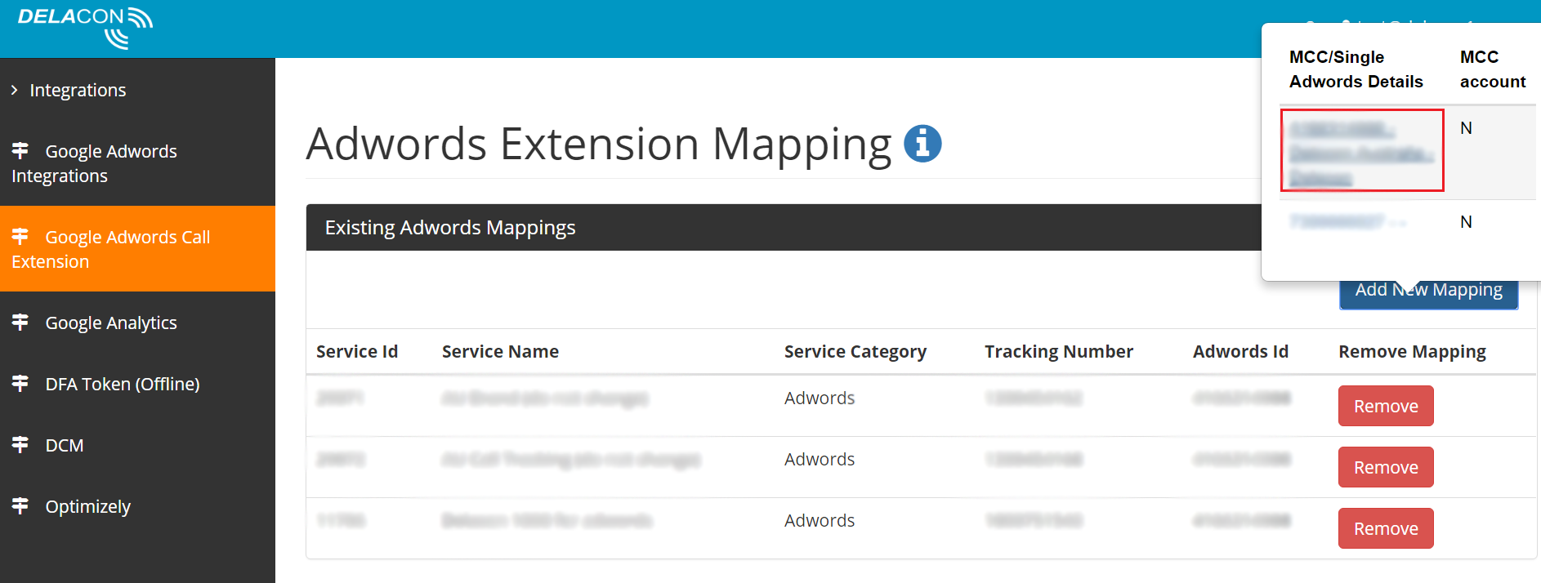
Task: Click Adwords category in second row
Action: click(820, 459)
